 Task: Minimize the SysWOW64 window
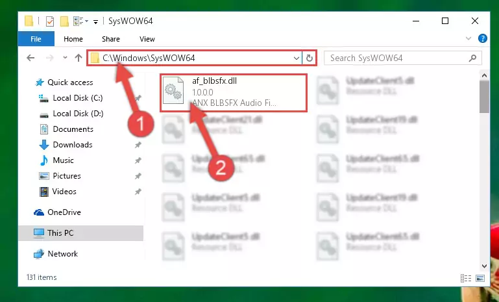coord(416,21)
